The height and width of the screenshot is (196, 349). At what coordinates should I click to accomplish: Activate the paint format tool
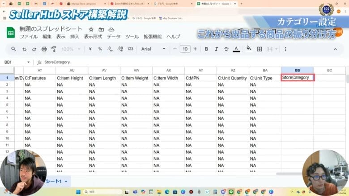[54, 49]
